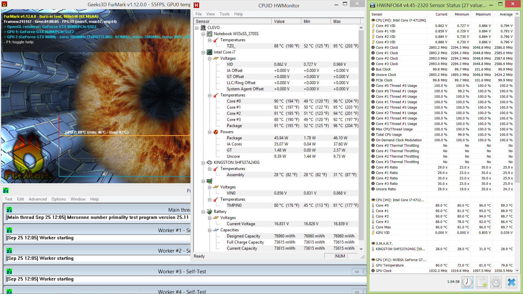Click Prime95 Main thread window icon
This screenshot has width=523, height=294.
pos(9,210)
